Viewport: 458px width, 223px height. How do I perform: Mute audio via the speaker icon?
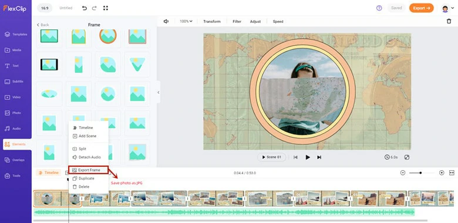pos(166,21)
